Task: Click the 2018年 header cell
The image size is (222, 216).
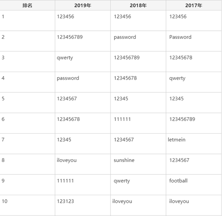Action: [x=138, y=5]
